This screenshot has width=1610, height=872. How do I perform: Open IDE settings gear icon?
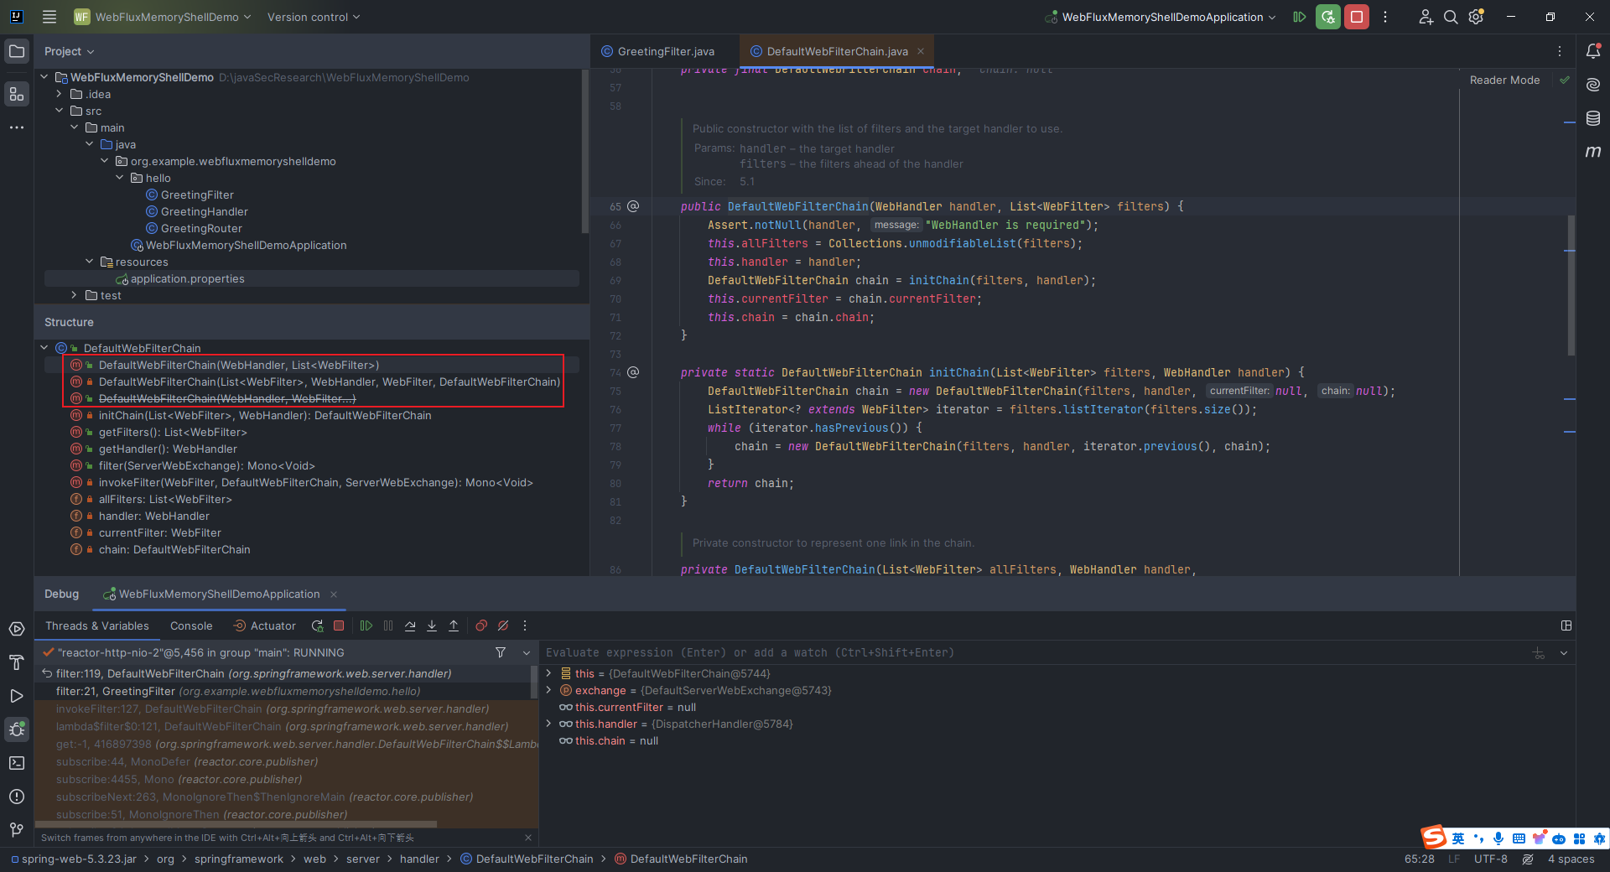tap(1477, 17)
